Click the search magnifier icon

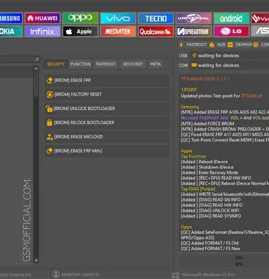(x=37, y=59)
